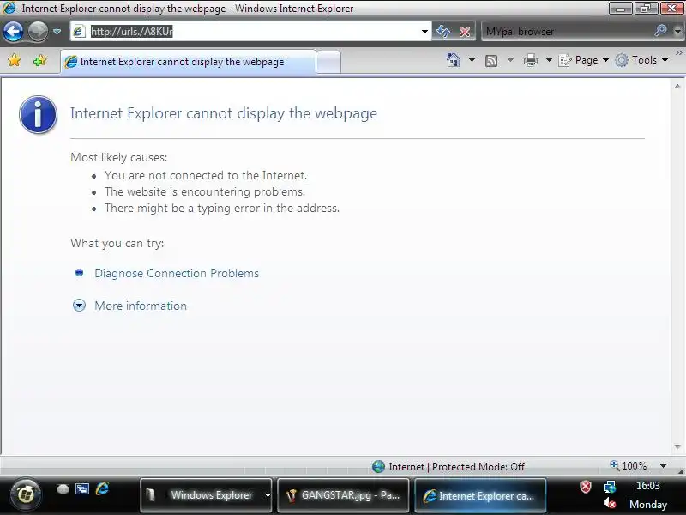The image size is (686, 515).
Task: Click the 16:03 clock in the tray
Action: (647, 486)
